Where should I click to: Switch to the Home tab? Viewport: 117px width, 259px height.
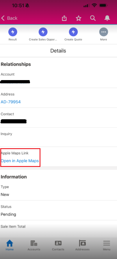10,245
